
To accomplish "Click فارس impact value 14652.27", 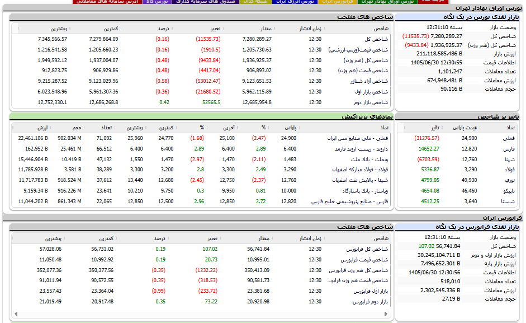I will click(x=429, y=149).
